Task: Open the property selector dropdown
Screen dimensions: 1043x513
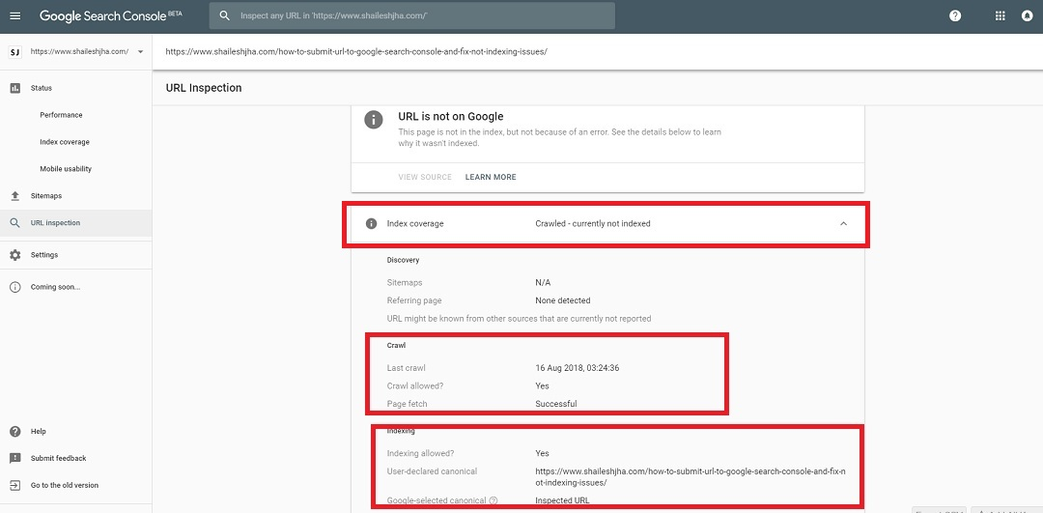Action: [140, 51]
